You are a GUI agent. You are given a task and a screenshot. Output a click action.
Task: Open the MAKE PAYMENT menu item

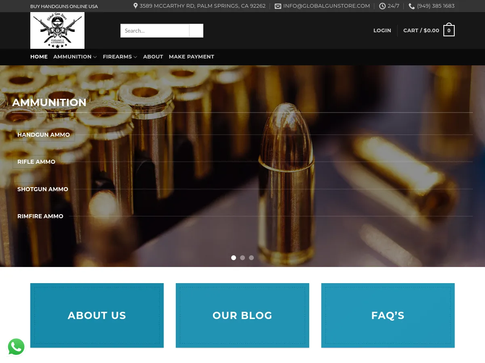(191, 57)
